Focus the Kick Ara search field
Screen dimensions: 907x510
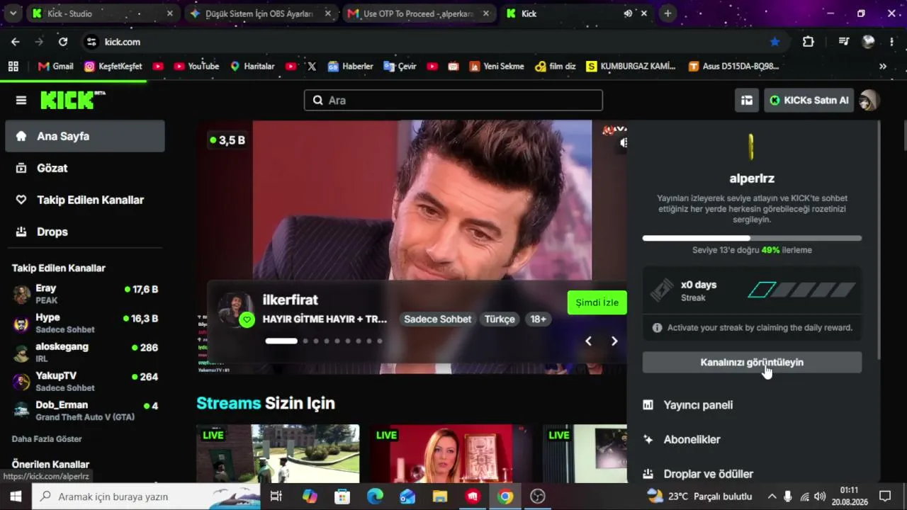pyautogui.click(x=453, y=101)
